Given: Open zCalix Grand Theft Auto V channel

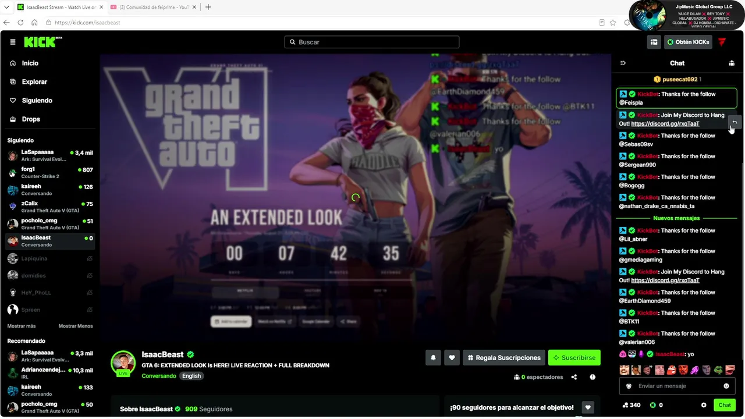Looking at the screenshot, I should (x=50, y=207).
